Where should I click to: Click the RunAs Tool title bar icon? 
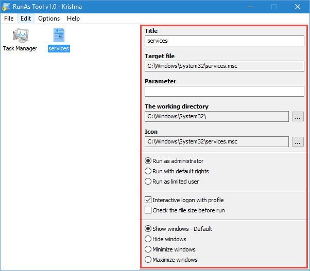tap(6, 6)
